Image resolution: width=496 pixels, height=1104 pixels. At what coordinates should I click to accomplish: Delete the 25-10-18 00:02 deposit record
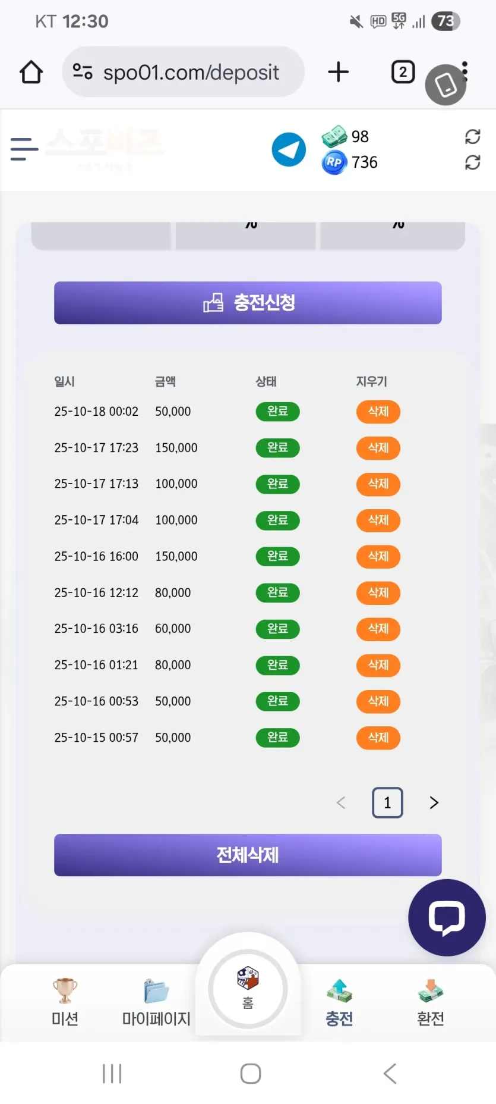pyautogui.click(x=378, y=412)
